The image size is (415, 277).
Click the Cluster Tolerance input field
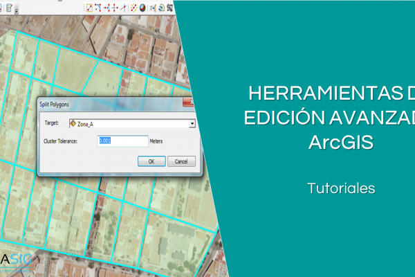[x=123, y=141]
